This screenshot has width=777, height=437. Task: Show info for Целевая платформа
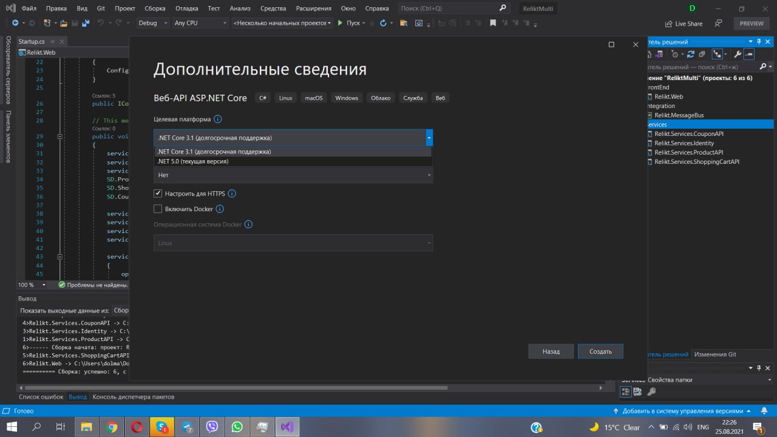pos(218,120)
